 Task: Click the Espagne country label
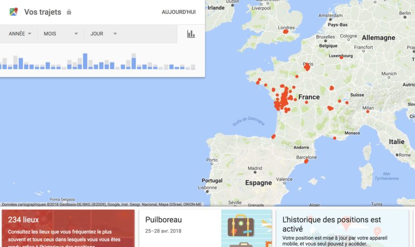click(x=258, y=183)
